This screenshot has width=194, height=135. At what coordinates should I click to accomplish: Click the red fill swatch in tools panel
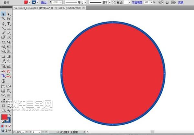click(x=4, y=117)
